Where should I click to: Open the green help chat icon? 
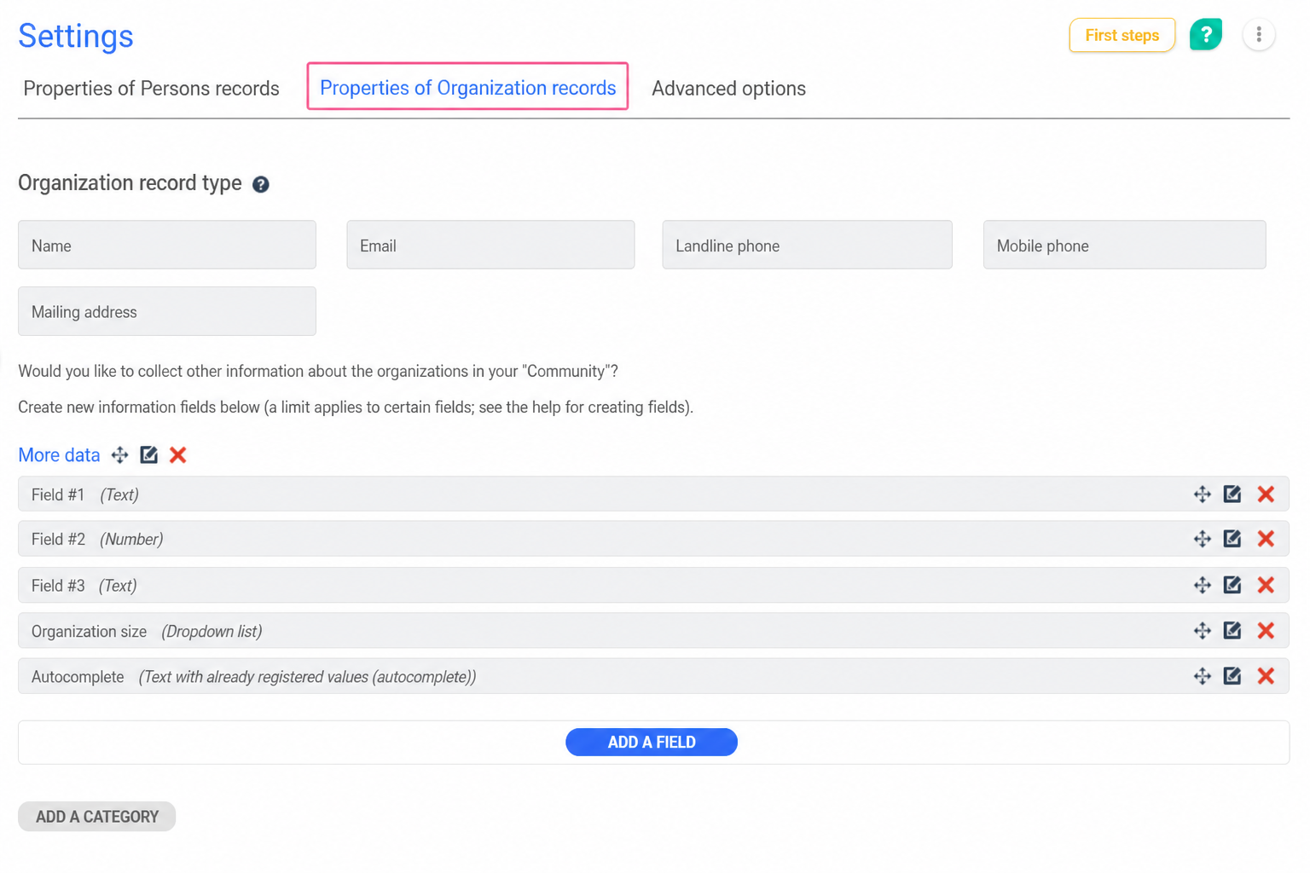tap(1206, 35)
